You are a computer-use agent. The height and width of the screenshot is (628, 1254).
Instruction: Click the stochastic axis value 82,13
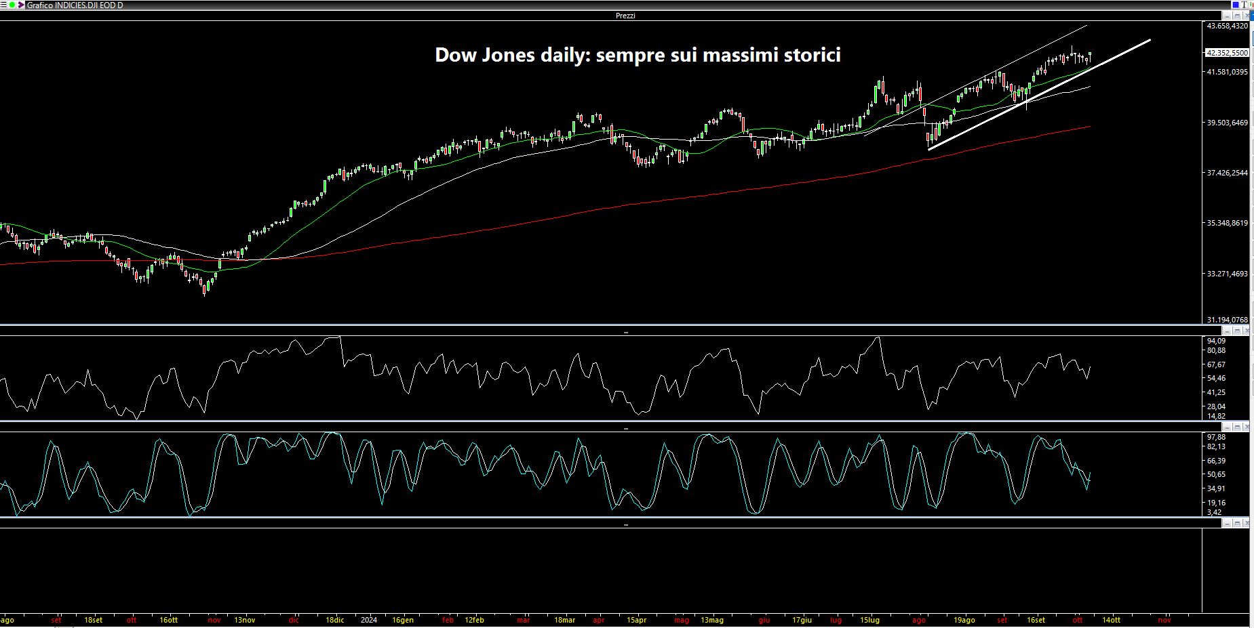pos(1216,446)
